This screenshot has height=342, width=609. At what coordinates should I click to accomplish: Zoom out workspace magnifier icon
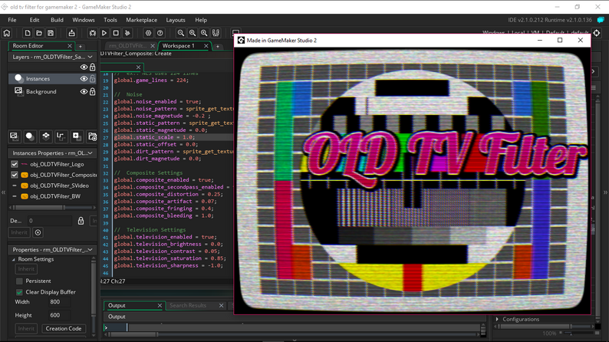180,33
